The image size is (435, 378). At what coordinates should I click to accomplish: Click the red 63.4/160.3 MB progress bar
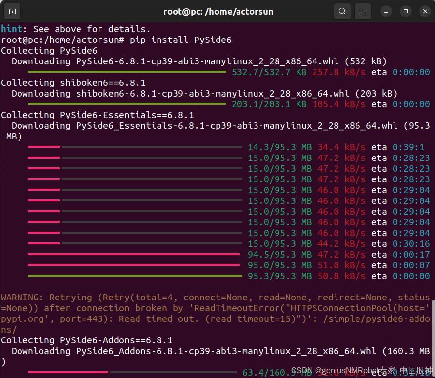pos(68,372)
